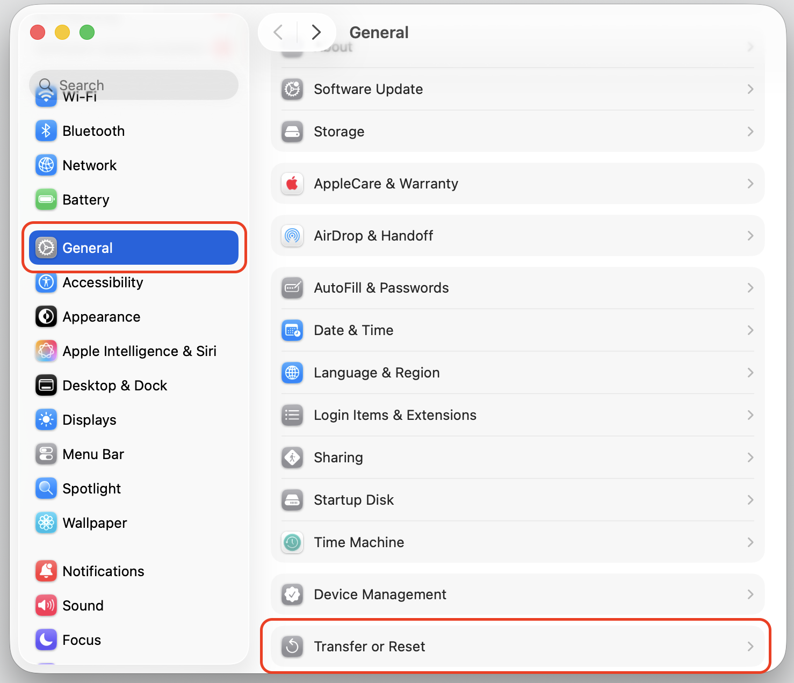The width and height of the screenshot is (794, 683).
Task: Click the Apple Intelligence & Siri icon
Action: [x=46, y=351]
